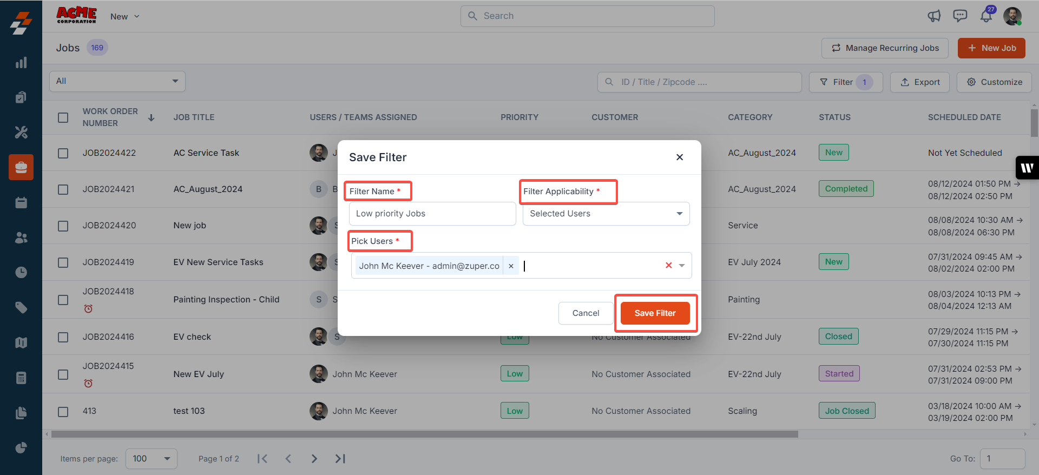Select the JOB2024415 row checkbox
The width and height of the screenshot is (1039, 475).
tap(63, 374)
